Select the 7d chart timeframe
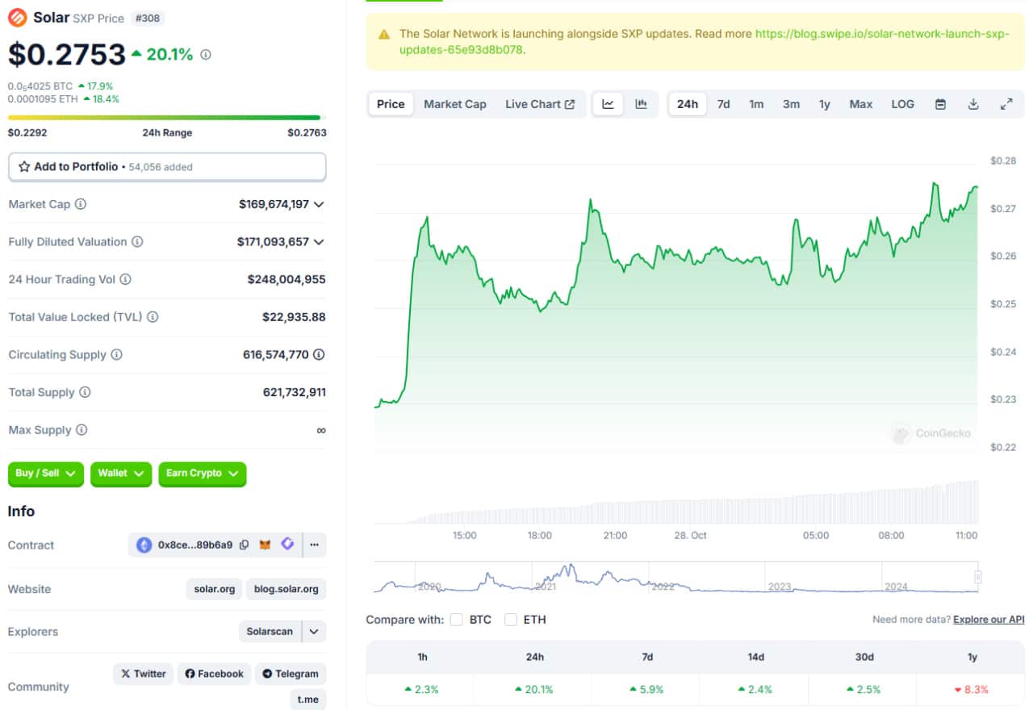This screenshot has width=1033, height=710. tap(724, 104)
